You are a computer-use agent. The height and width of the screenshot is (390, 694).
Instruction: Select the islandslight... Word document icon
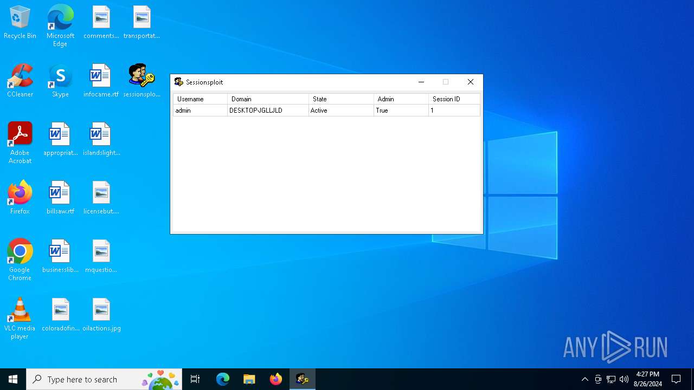click(101, 139)
